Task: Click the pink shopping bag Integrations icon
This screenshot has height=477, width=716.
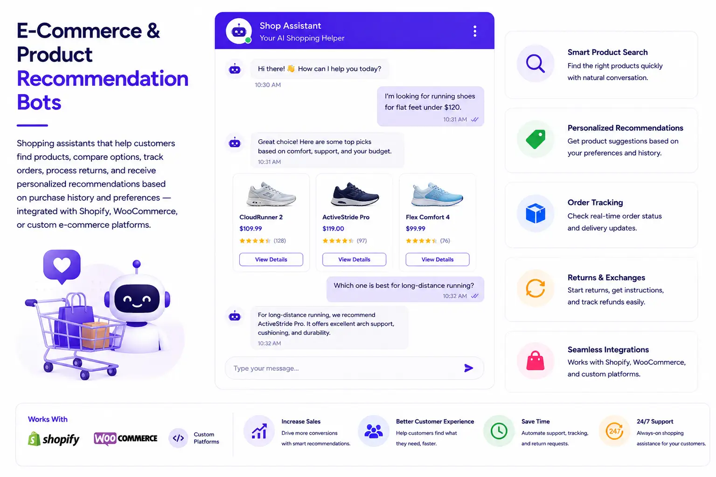Action: tap(535, 361)
